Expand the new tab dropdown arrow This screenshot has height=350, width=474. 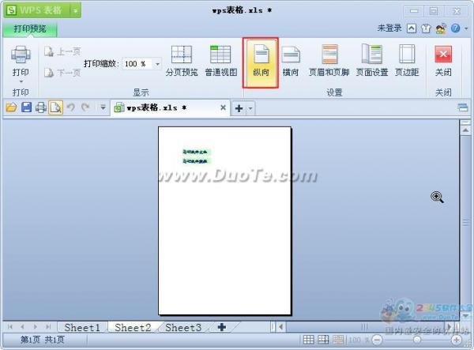250,108
